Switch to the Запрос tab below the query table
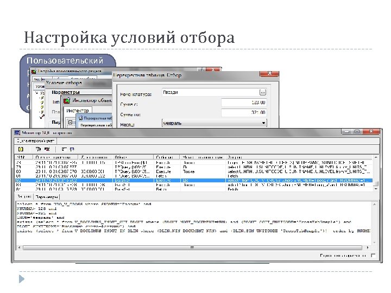 [24, 196]
